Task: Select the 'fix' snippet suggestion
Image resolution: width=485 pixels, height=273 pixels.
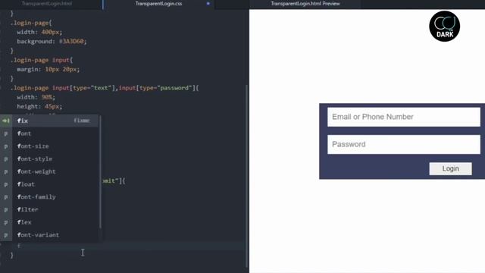Action: (x=49, y=121)
